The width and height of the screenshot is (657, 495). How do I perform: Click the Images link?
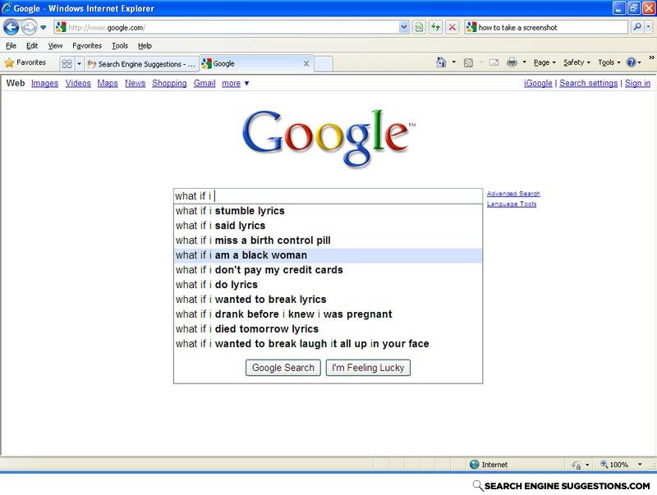44,84
